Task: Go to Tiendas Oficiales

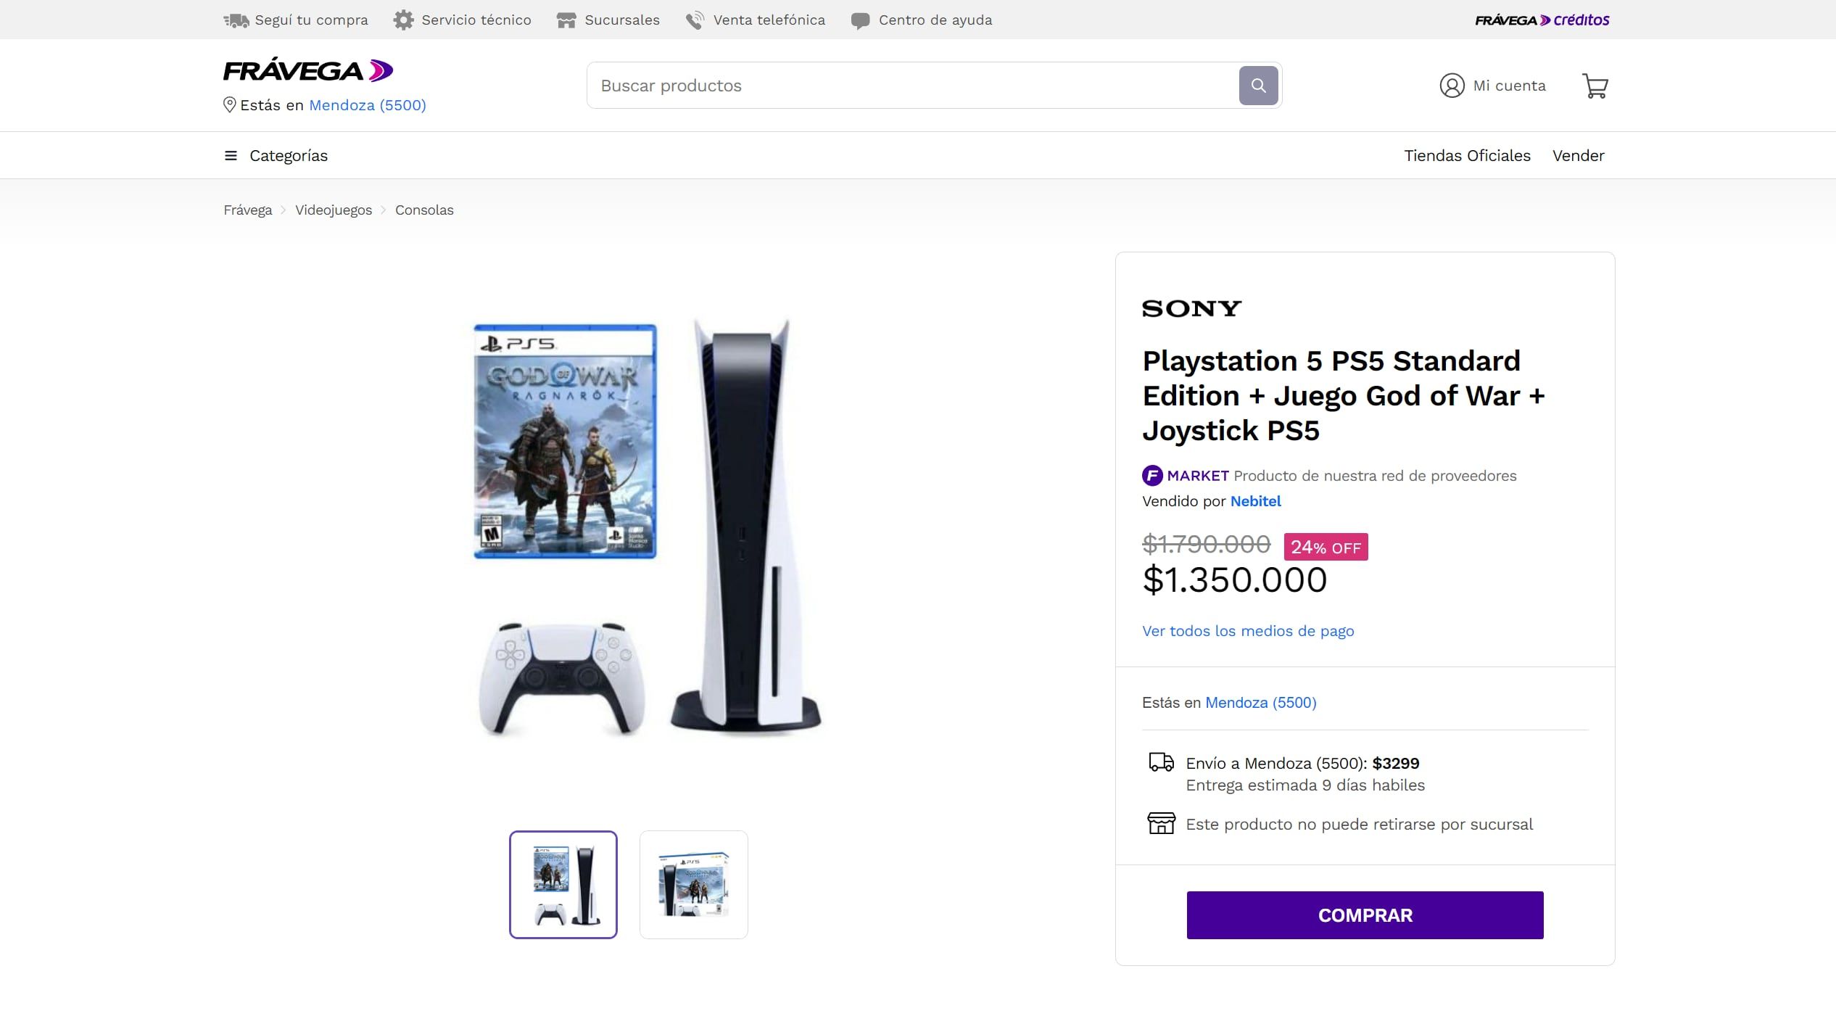Action: pos(1467,155)
